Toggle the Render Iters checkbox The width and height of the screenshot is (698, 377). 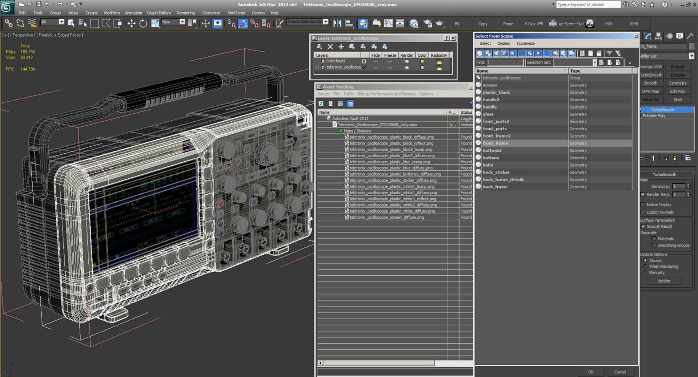click(643, 194)
